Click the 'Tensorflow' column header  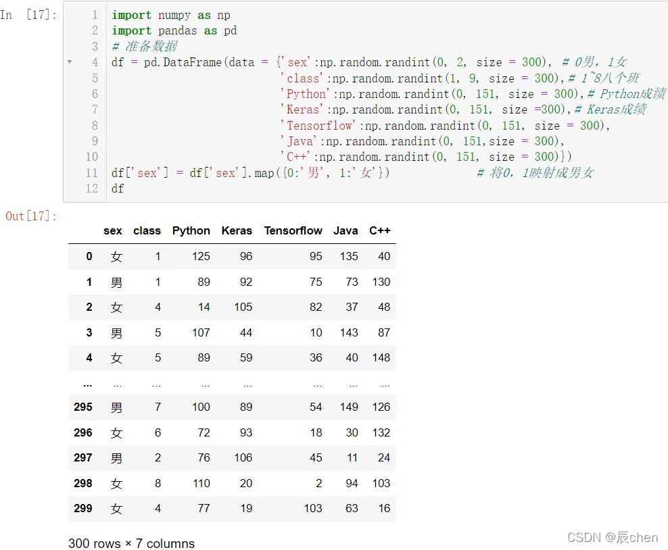click(x=293, y=230)
